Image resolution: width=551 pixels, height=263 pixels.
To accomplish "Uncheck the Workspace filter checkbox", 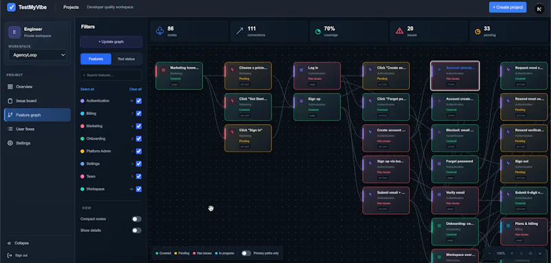I will pos(138,189).
